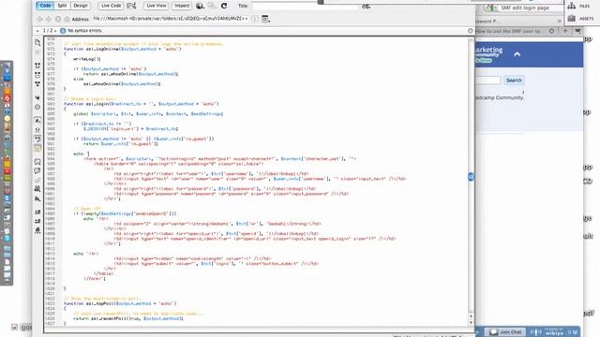Click the code editor scrollbar thumb

click(x=471, y=177)
